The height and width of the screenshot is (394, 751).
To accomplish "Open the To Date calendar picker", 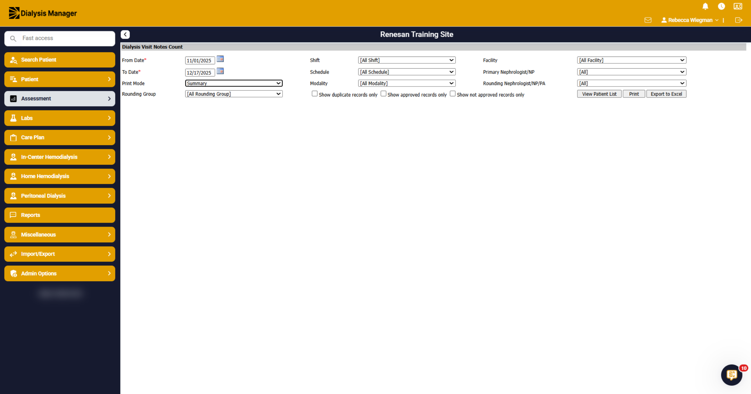I will click(x=220, y=71).
